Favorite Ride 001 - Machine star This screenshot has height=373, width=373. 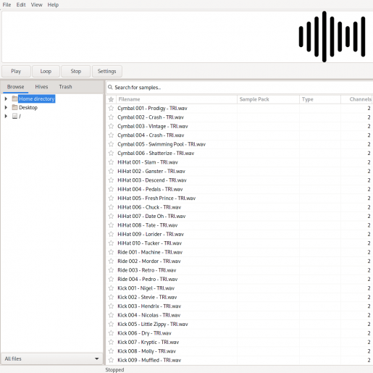coord(111,252)
